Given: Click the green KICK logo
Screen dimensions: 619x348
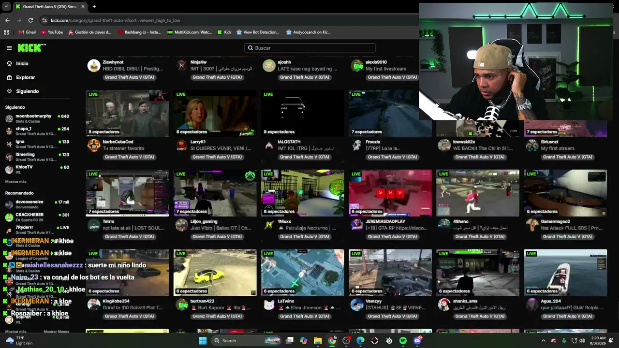Looking at the screenshot, I should (31, 48).
